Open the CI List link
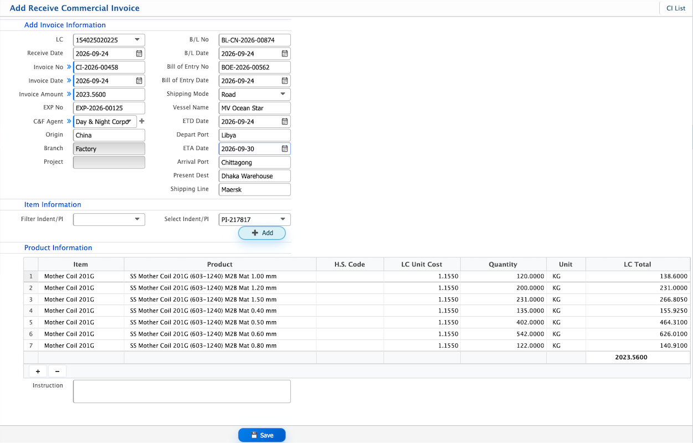The width and height of the screenshot is (693, 443). coord(676,8)
